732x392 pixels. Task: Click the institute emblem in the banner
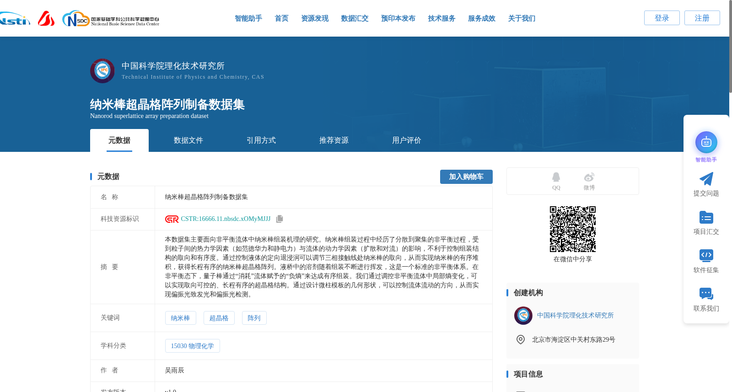pos(102,71)
